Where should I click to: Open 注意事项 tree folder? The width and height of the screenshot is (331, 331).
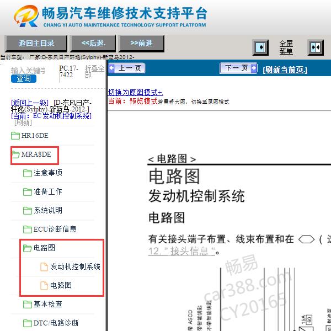pos(48,173)
